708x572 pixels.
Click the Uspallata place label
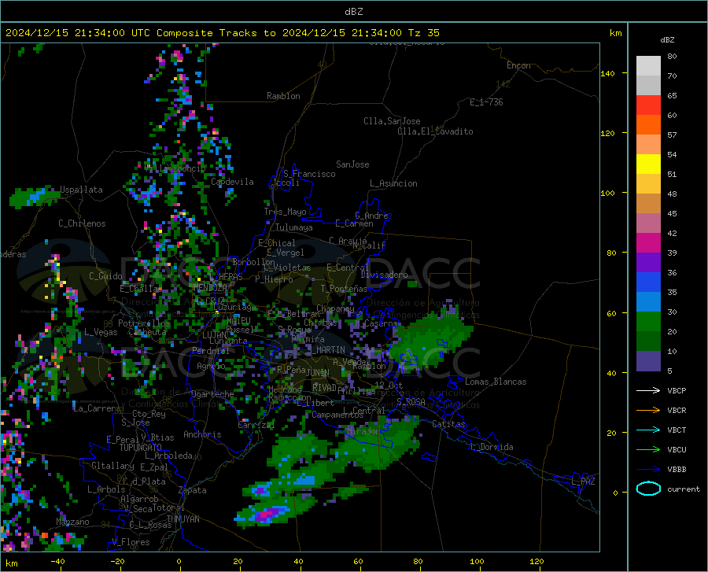point(81,190)
